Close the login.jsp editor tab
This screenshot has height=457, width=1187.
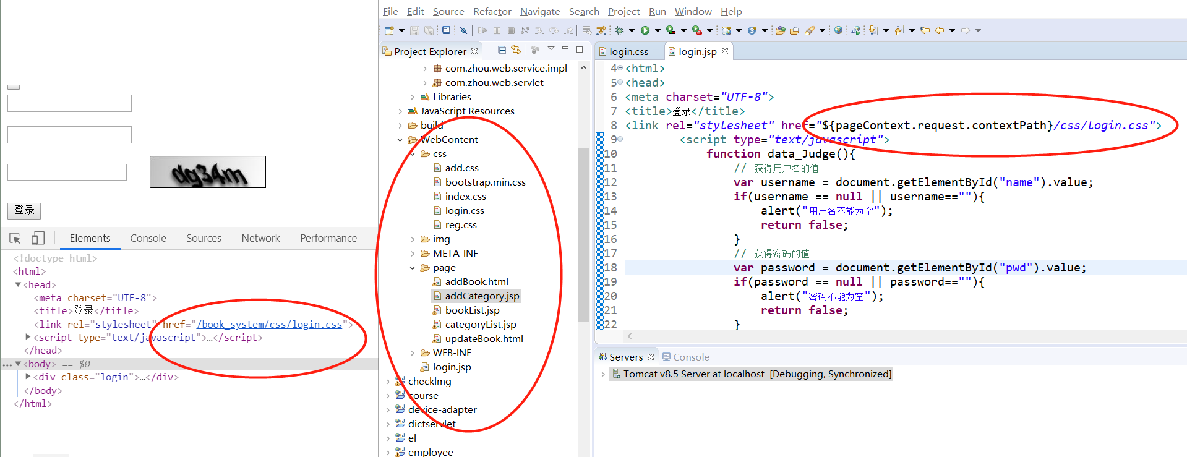click(x=725, y=51)
